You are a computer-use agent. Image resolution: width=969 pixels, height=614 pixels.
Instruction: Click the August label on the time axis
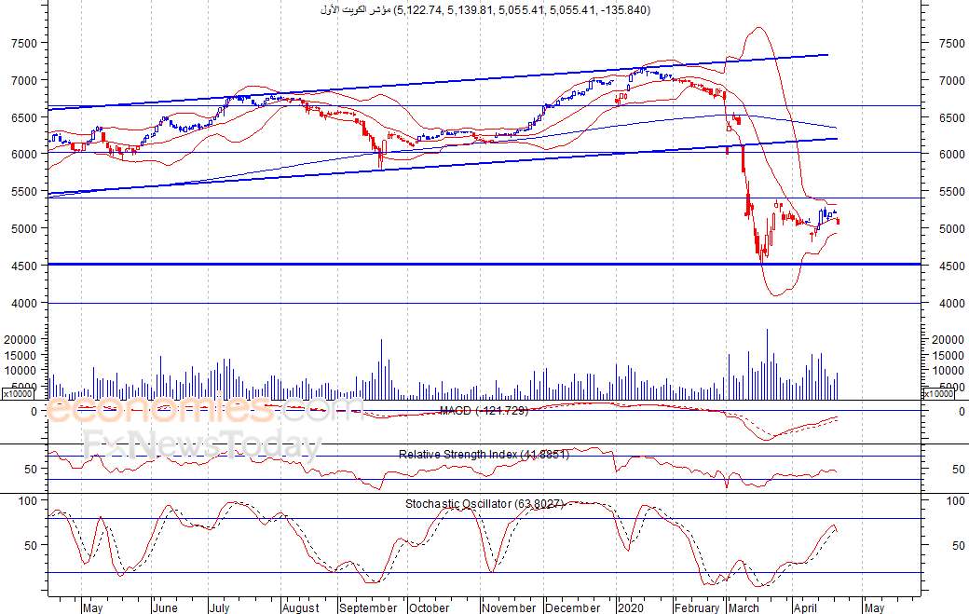tap(301, 607)
